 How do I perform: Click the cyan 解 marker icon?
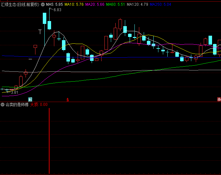click(30, 99)
